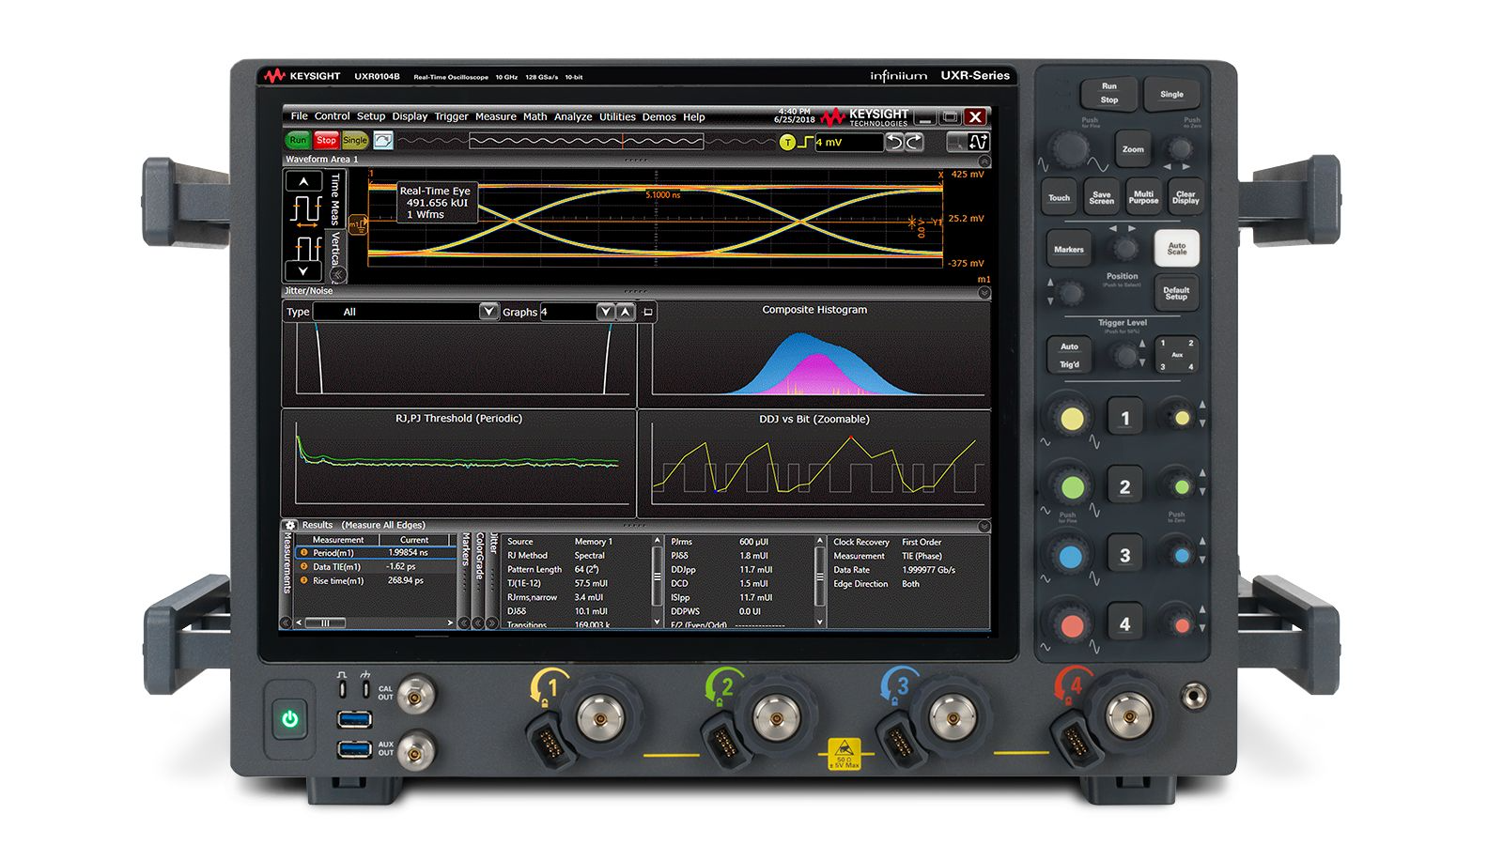The image size is (1503, 845).
Task: Click the undo arrow icon
Action: [x=895, y=142]
